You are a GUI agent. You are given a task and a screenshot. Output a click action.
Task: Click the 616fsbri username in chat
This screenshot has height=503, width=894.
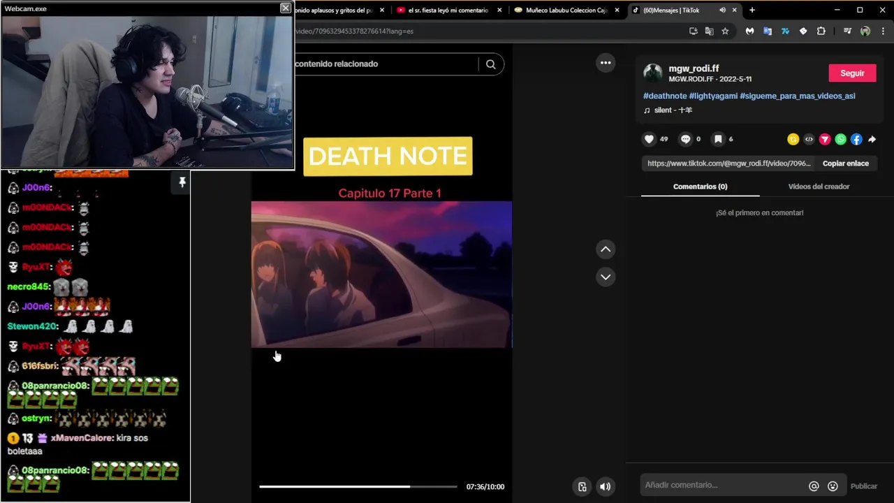coord(39,366)
